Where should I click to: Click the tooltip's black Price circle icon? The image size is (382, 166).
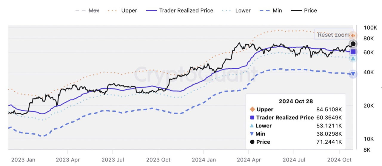(x=252, y=142)
